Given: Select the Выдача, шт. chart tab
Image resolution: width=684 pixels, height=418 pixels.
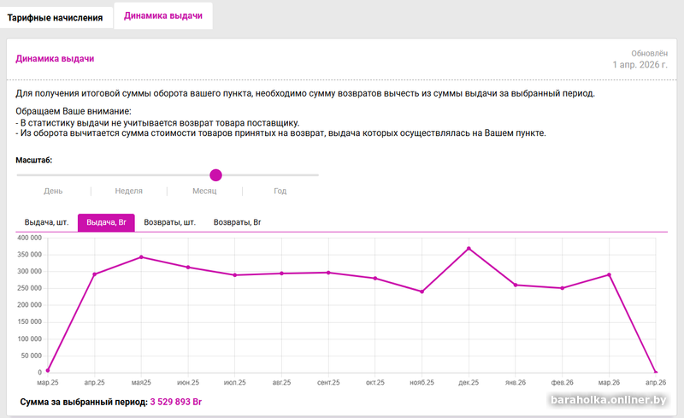Looking at the screenshot, I should pyautogui.click(x=46, y=222).
